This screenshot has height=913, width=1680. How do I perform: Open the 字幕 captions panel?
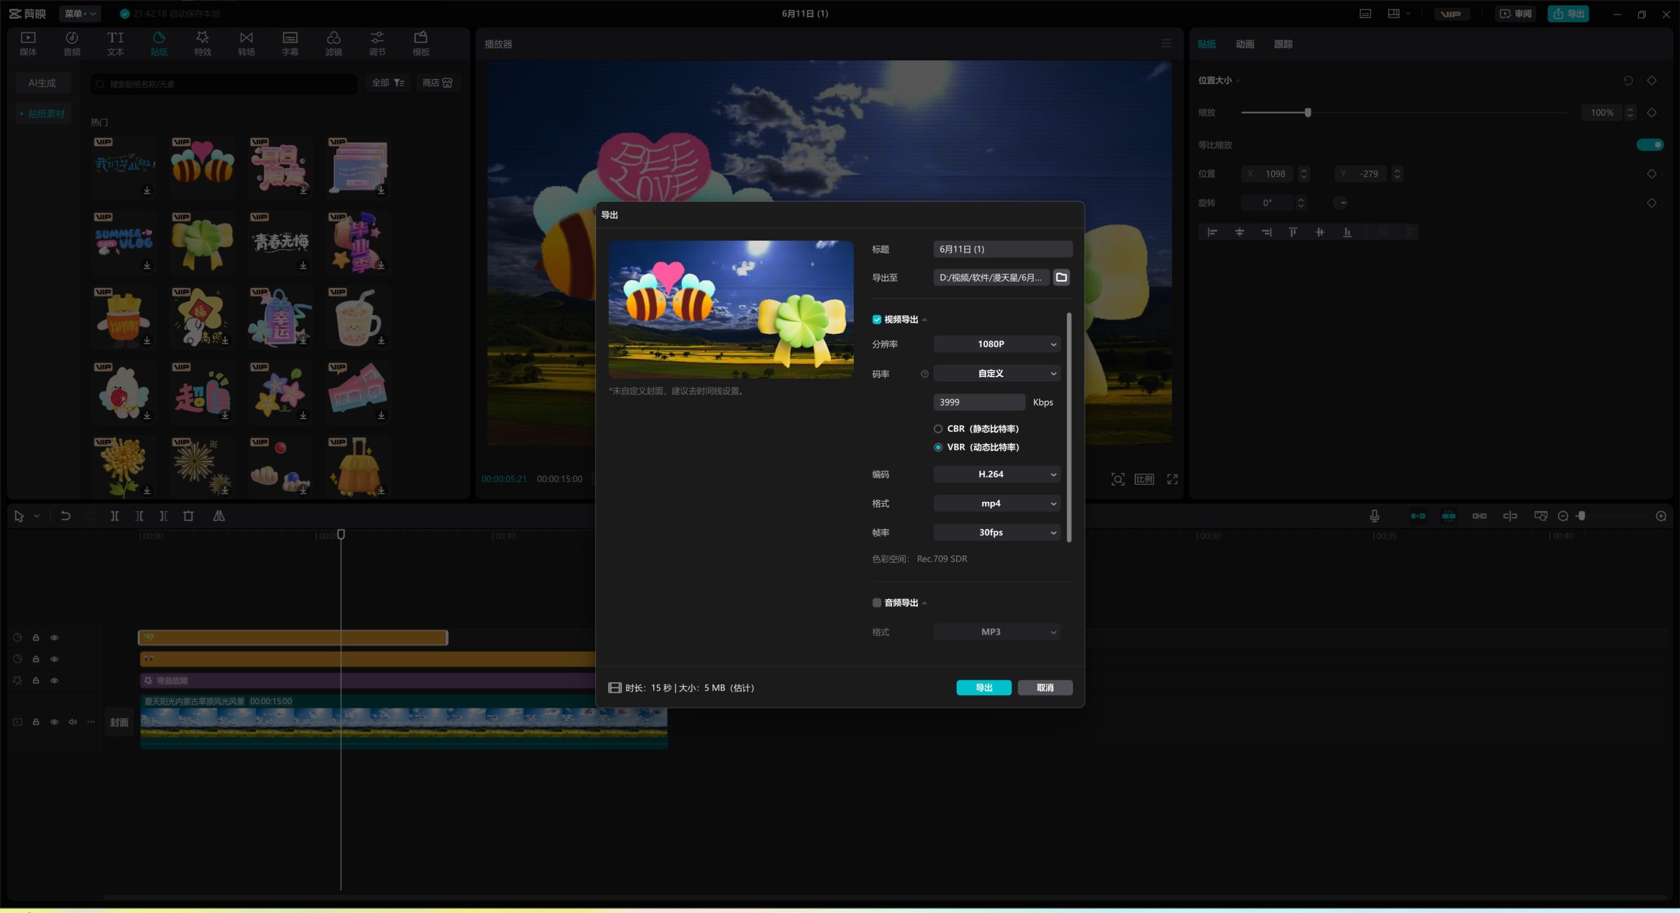click(x=290, y=43)
